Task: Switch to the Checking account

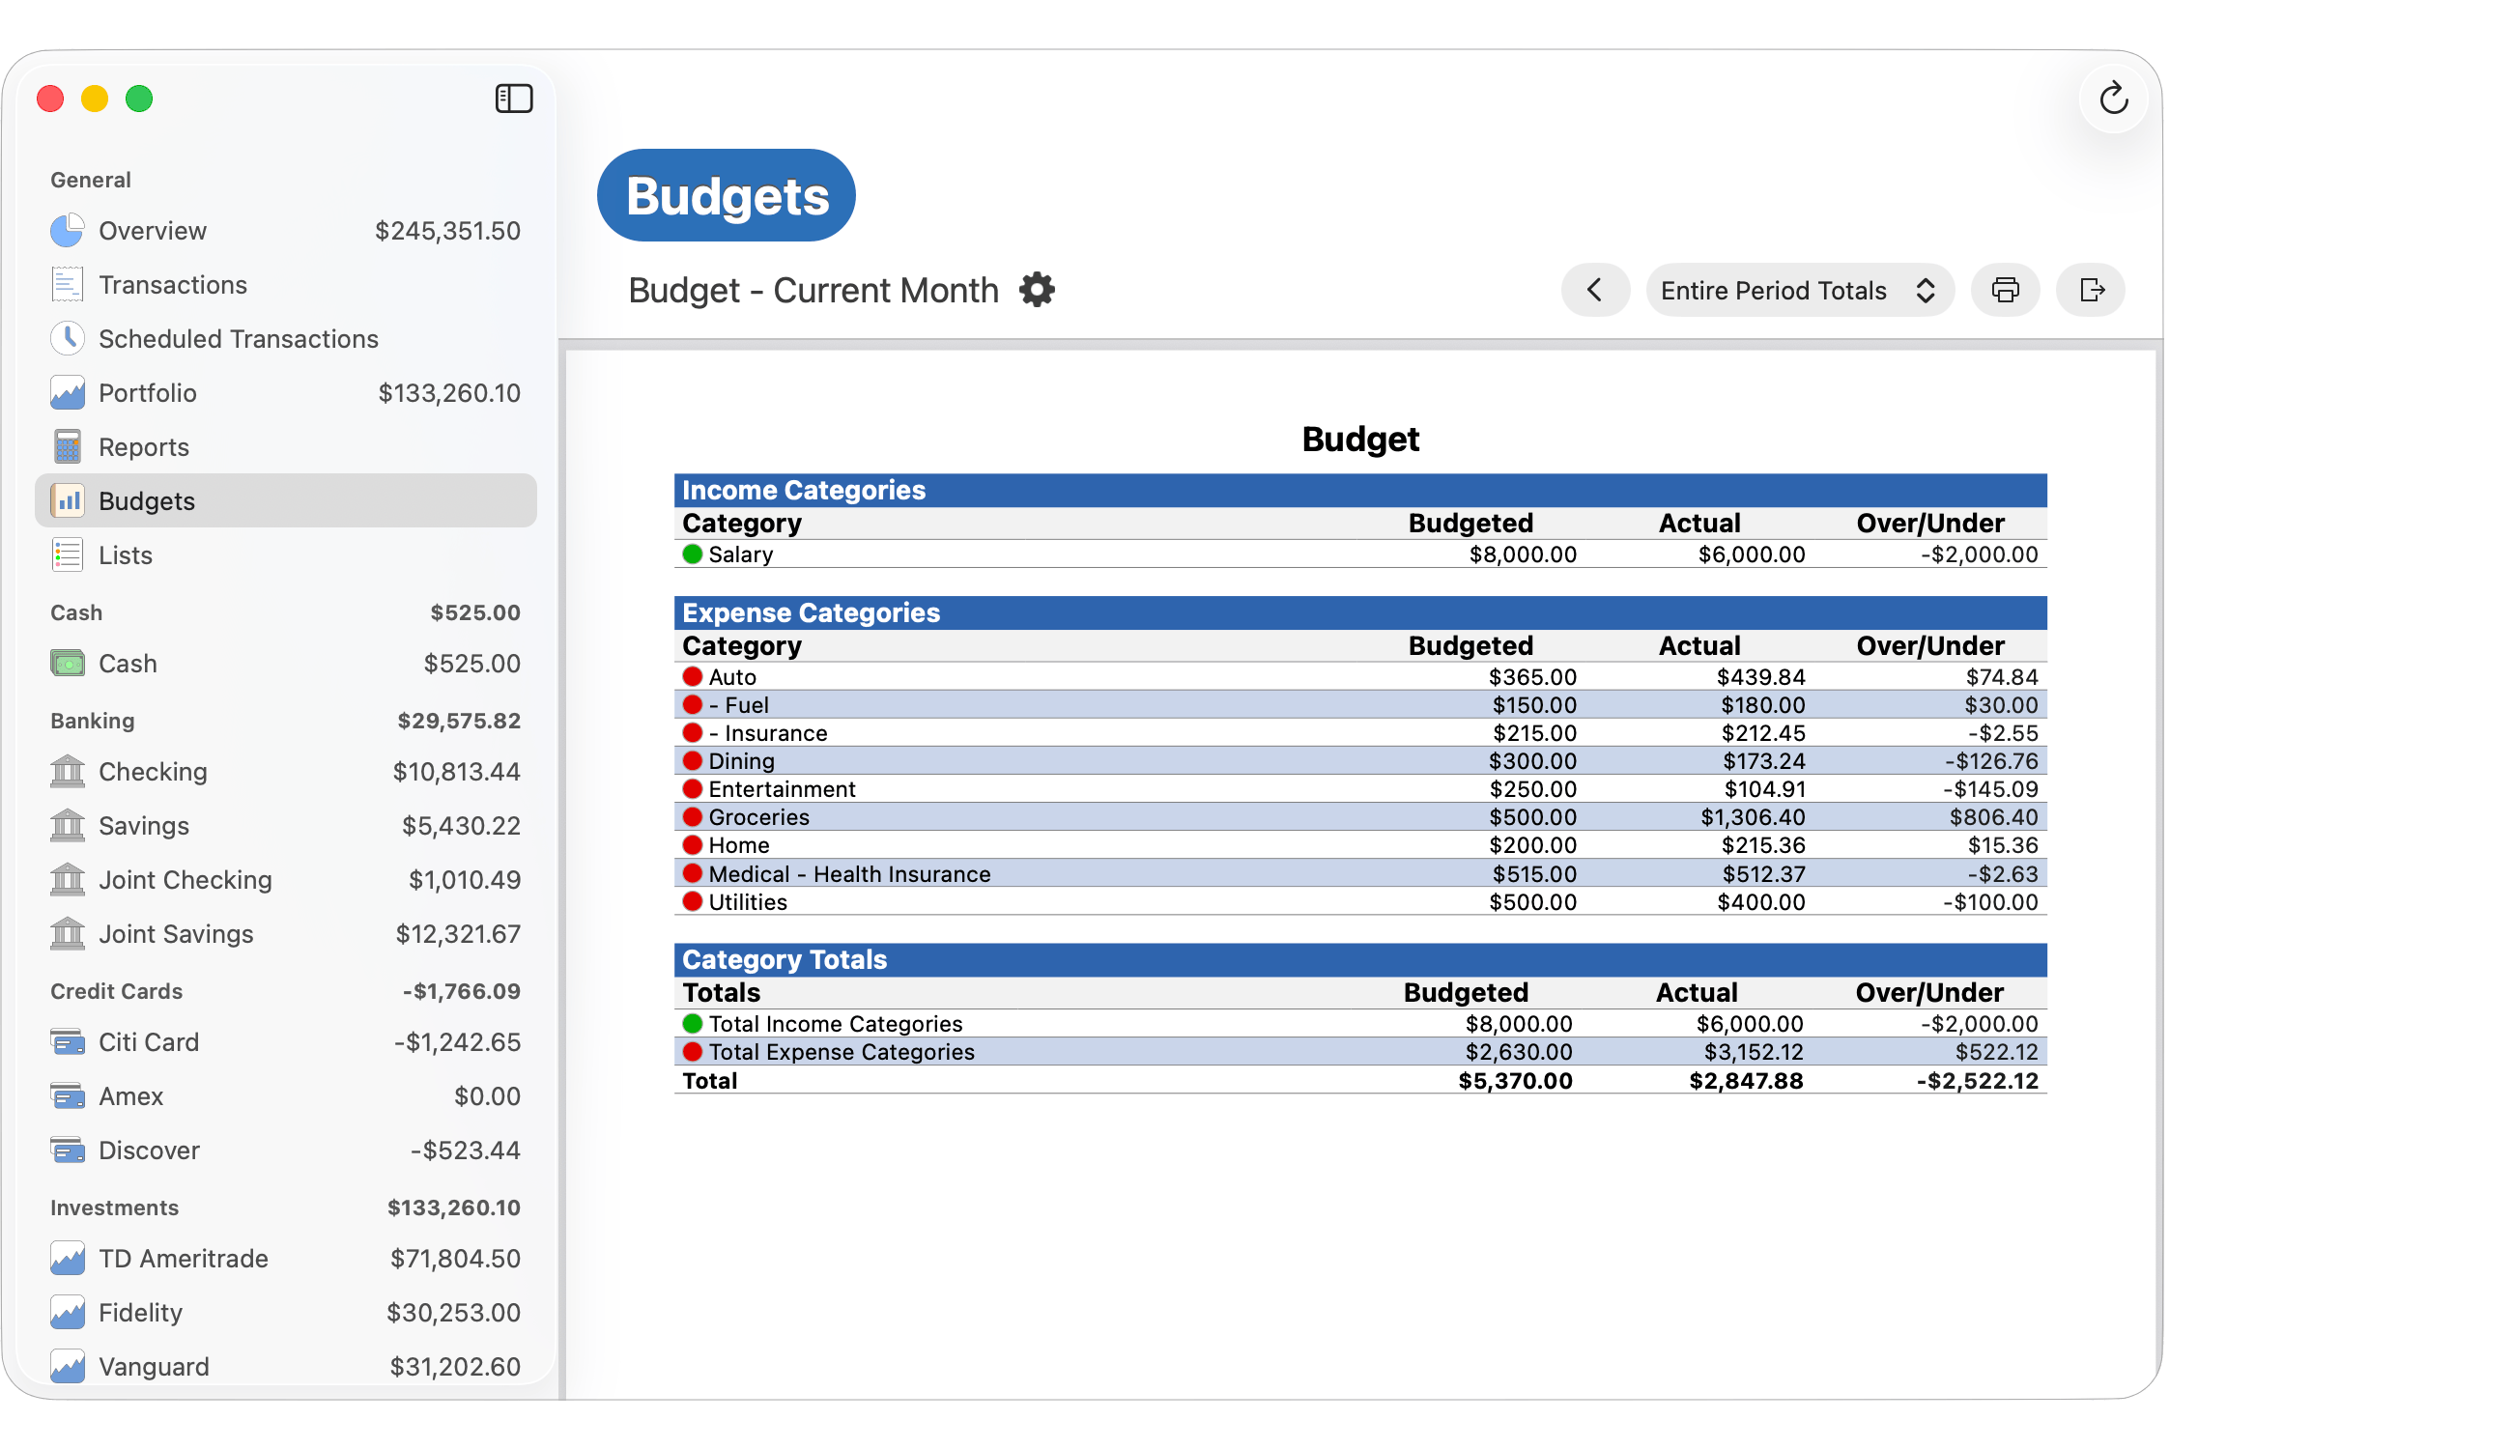Action: coord(153,771)
